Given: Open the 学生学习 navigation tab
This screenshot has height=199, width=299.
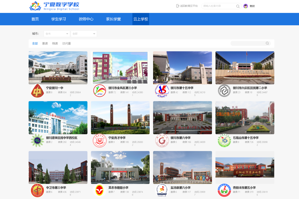Looking at the screenshot, I should pos(58,19).
